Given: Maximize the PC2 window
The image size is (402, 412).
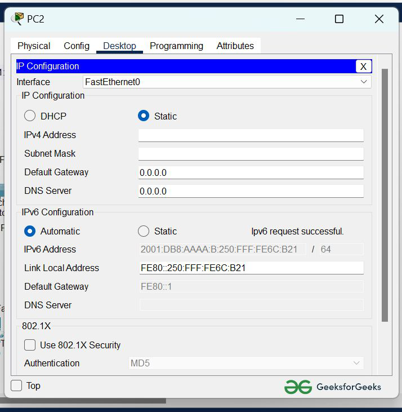Looking at the screenshot, I should point(339,19).
